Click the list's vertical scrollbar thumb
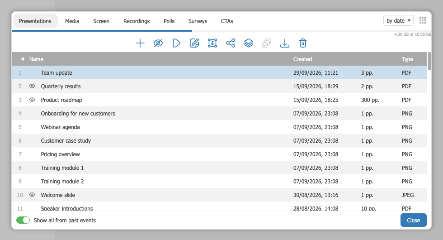 coord(429,61)
